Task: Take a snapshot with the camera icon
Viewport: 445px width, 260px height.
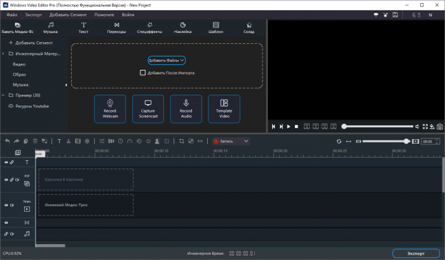Action: point(439,127)
